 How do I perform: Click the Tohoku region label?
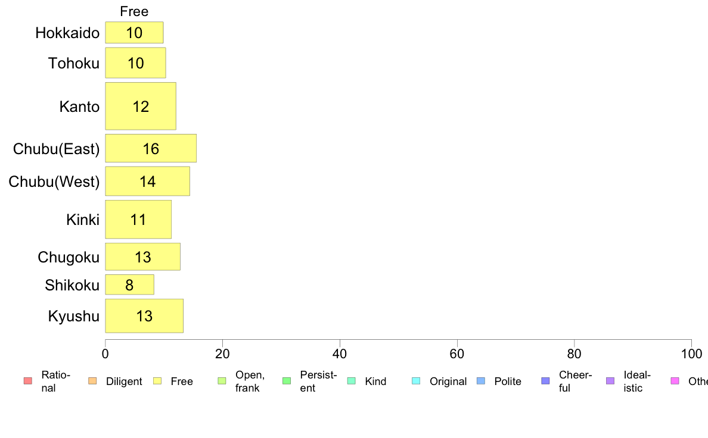click(x=73, y=63)
